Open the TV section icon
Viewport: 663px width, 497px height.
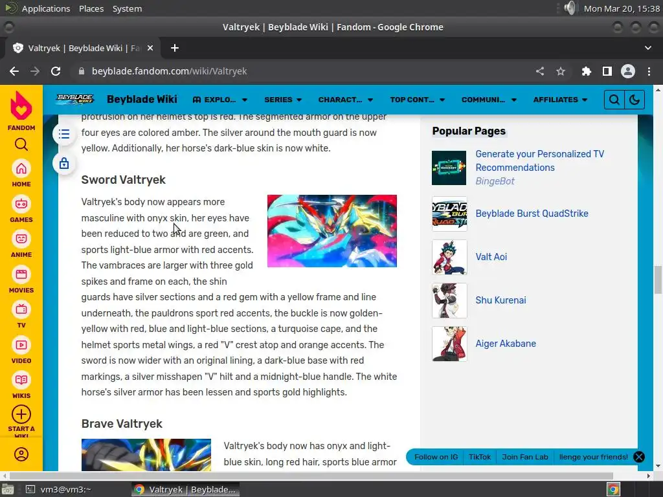(21, 310)
